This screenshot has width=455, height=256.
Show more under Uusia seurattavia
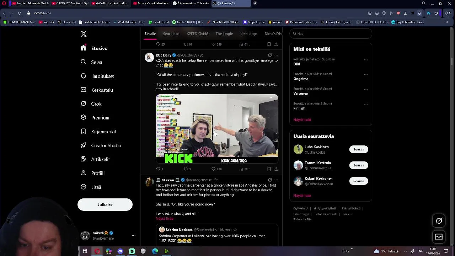(302, 196)
